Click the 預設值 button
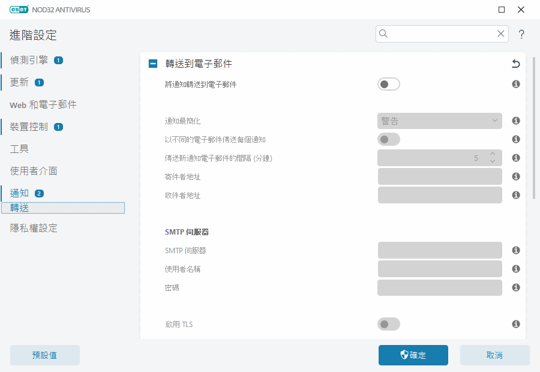Image resolution: width=540 pixels, height=372 pixels. (44, 355)
